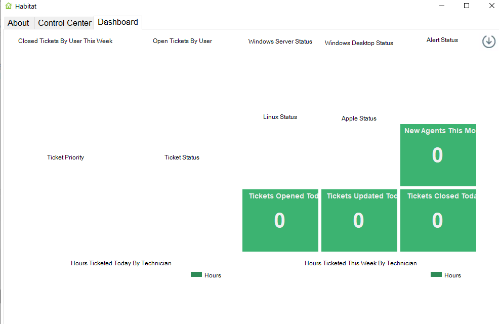The width and height of the screenshot is (499, 324).
Task: Click the Ticket Priority chart title
Action: pos(65,157)
